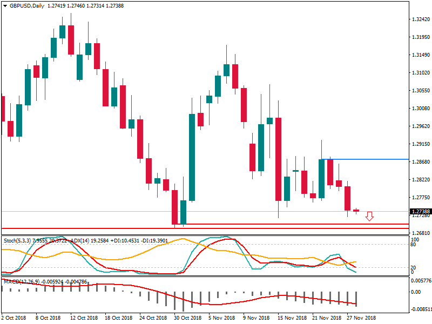
Task: Click the 1.30550 price axis label
Action: 421,90
